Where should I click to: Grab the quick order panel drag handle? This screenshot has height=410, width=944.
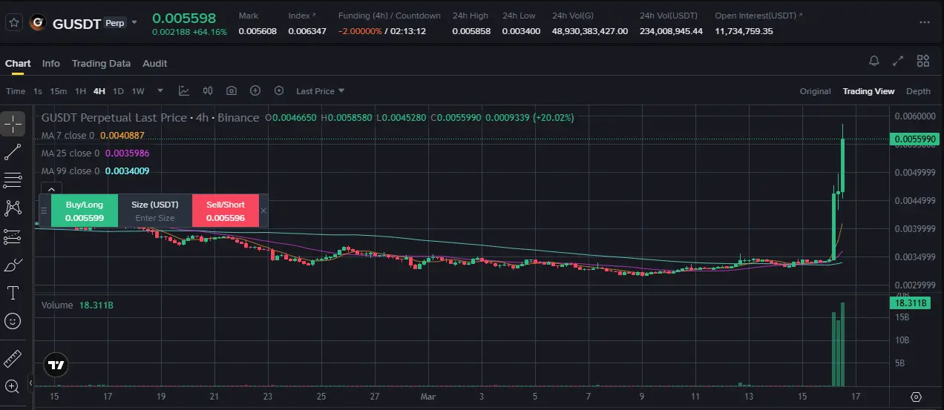(44, 211)
